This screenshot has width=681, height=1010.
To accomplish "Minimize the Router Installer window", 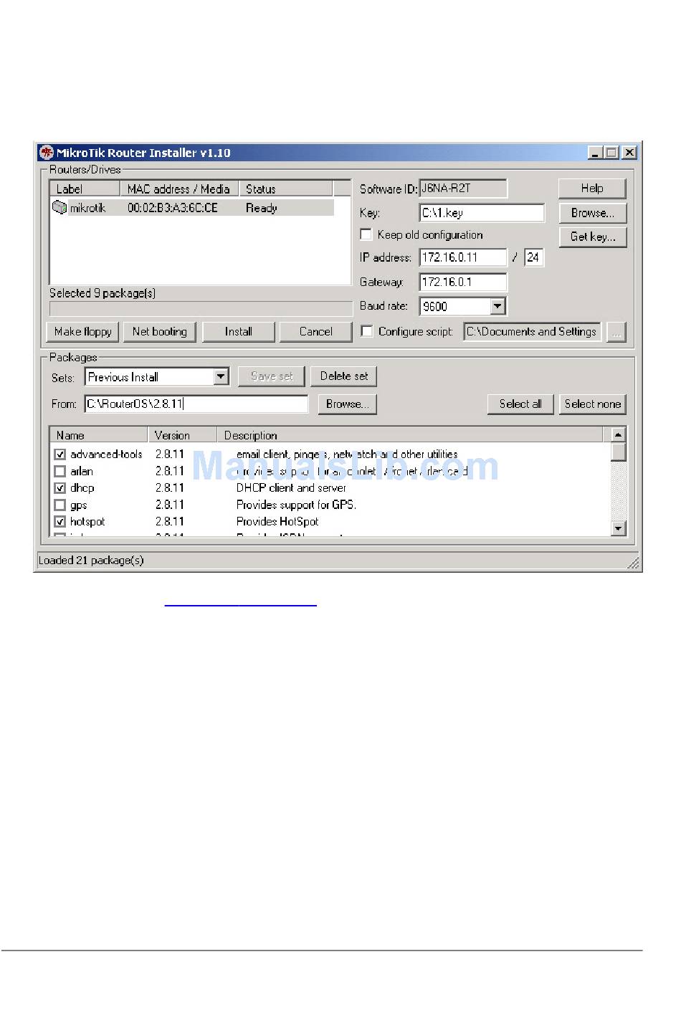I will coord(595,153).
